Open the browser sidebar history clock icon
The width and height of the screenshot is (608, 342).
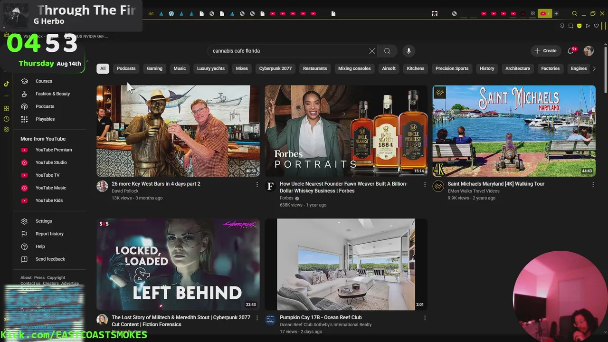[x=6, y=119]
